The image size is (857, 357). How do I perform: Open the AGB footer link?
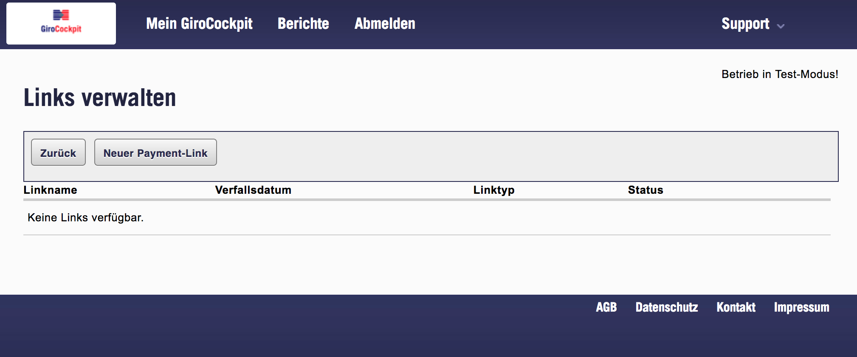(x=606, y=307)
